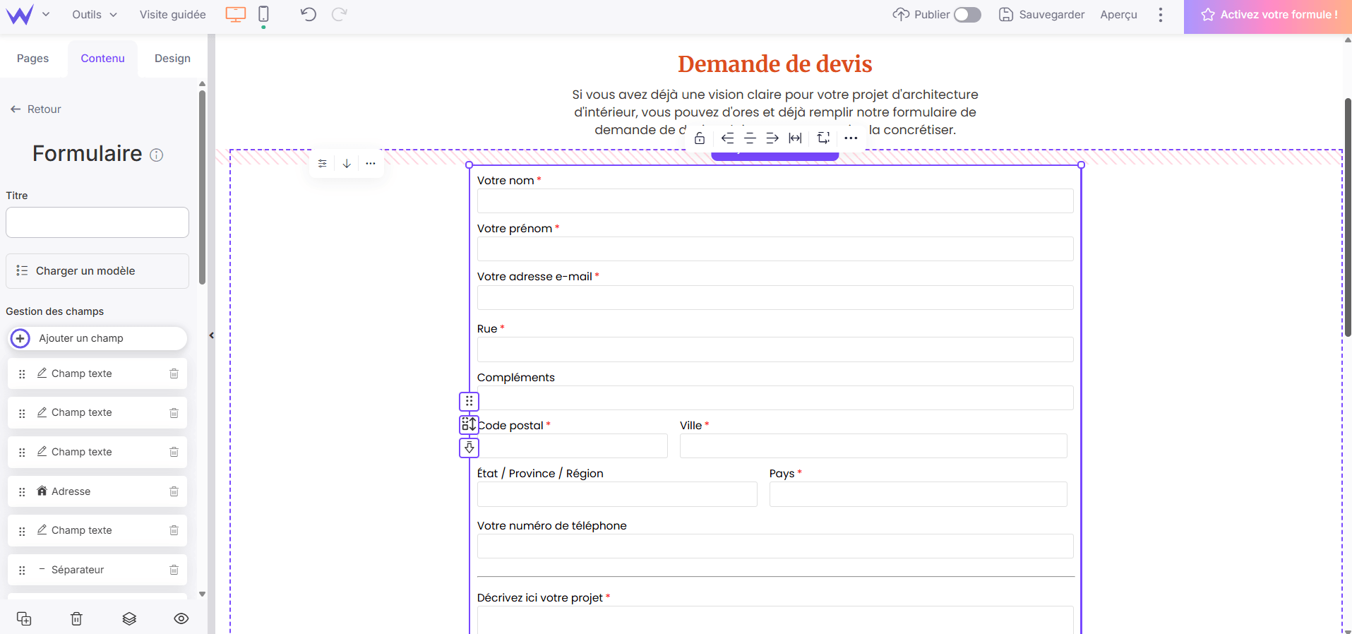This screenshot has width=1352, height=634.
Task: Click the section settings sliders icon
Action: tap(323, 163)
